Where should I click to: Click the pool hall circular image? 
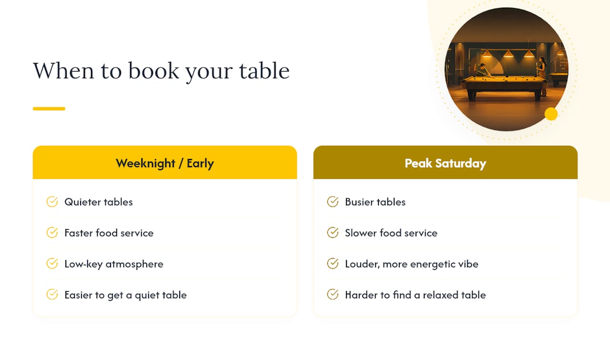click(x=506, y=70)
